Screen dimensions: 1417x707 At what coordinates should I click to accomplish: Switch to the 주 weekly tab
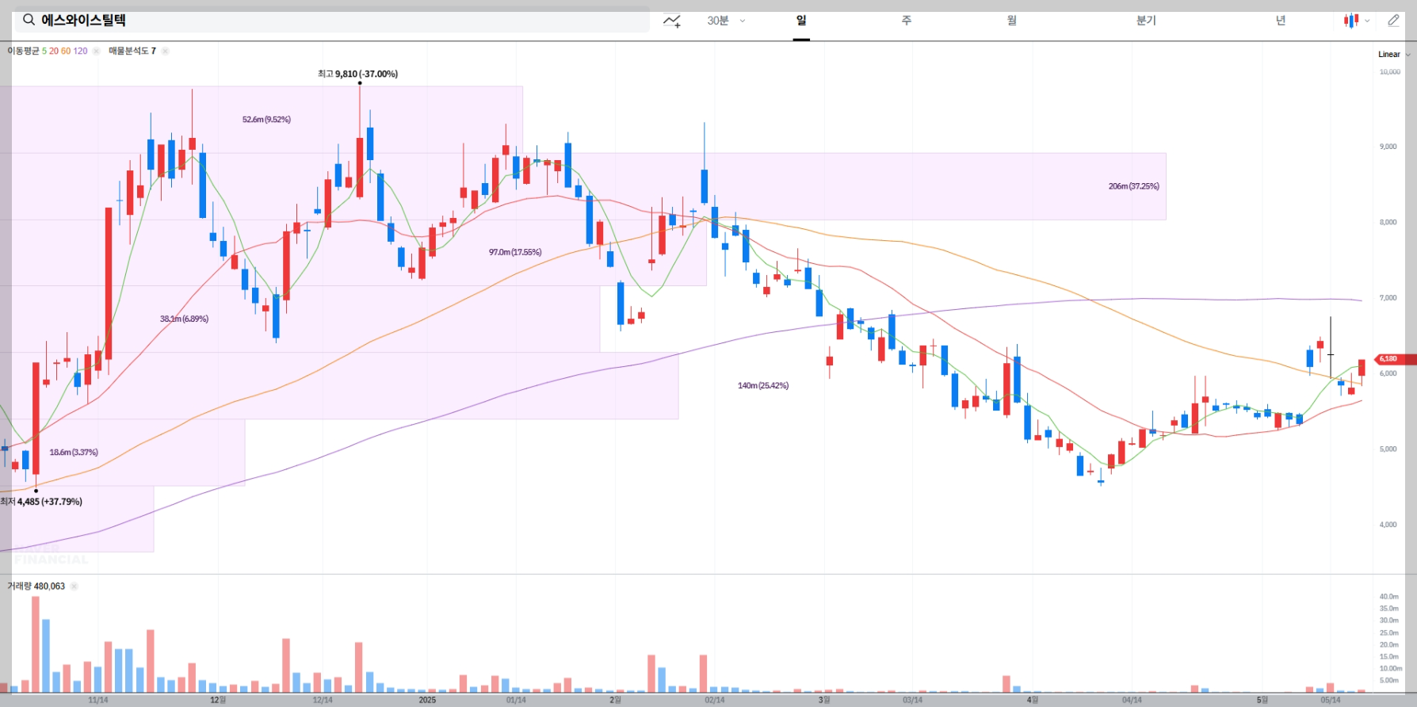(907, 21)
